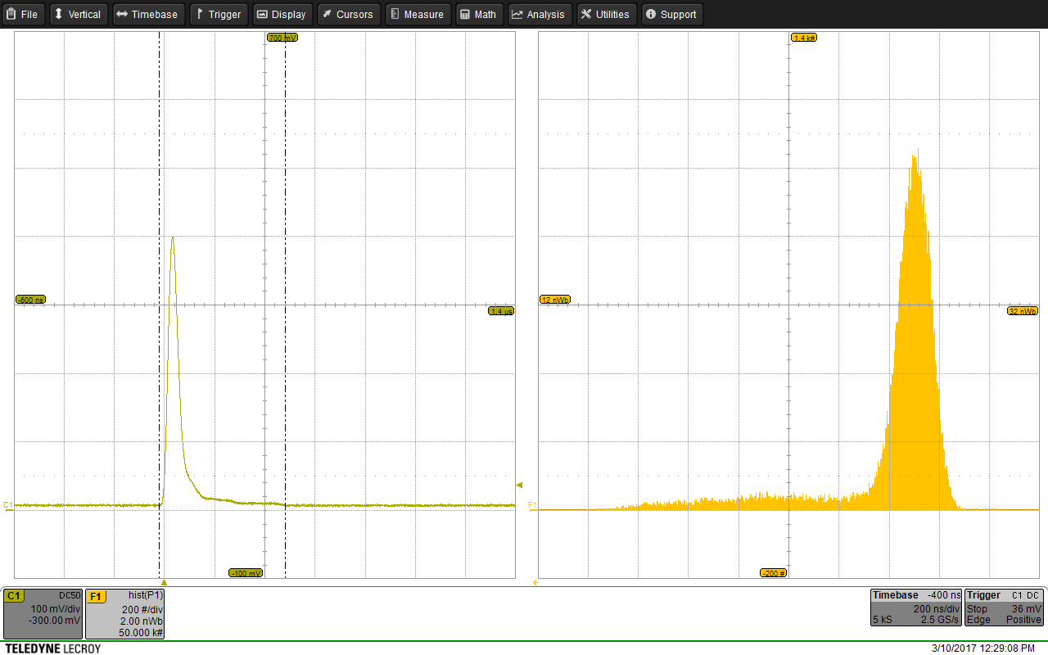Viewport: 1048px width, 655px height.
Task: Open the Timebase descriptor box
Action: point(915,608)
